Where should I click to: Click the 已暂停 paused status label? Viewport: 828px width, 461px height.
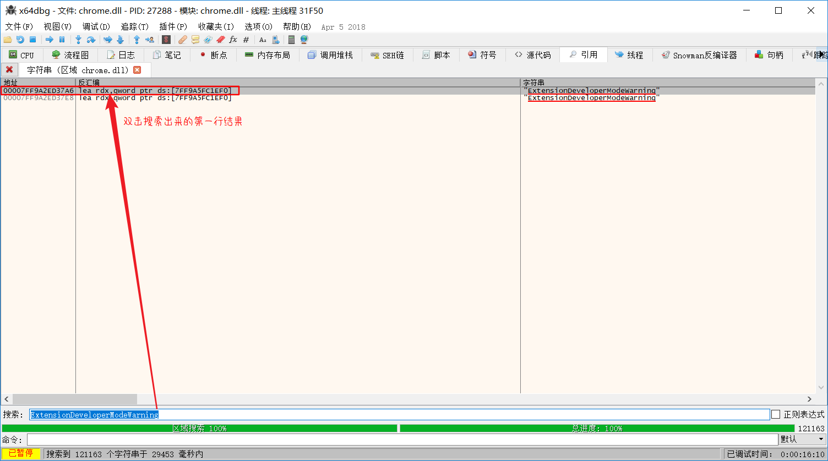(20, 453)
